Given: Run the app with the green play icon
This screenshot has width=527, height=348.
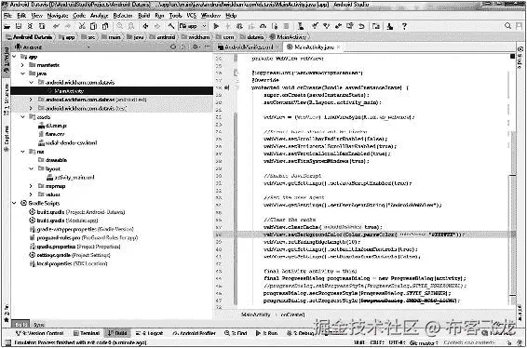Looking at the screenshot, I should click(x=216, y=26).
